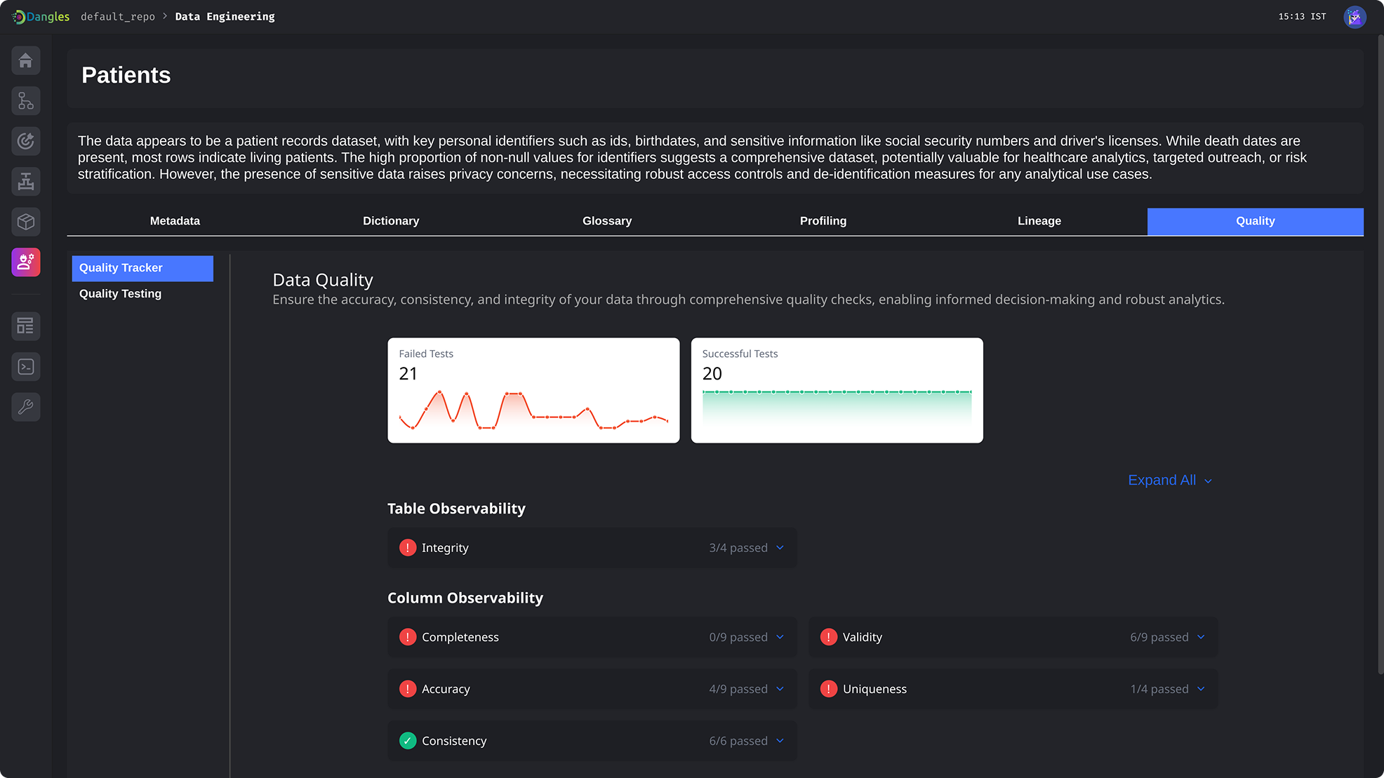Click the wrench tools sidebar icon
The image size is (1384, 778).
click(x=26, y=407)
